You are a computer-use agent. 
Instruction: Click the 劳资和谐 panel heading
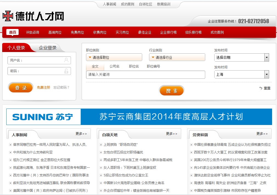(200, 135)
